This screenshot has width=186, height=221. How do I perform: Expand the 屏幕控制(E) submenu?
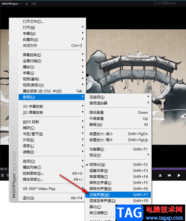click(52, 55)
